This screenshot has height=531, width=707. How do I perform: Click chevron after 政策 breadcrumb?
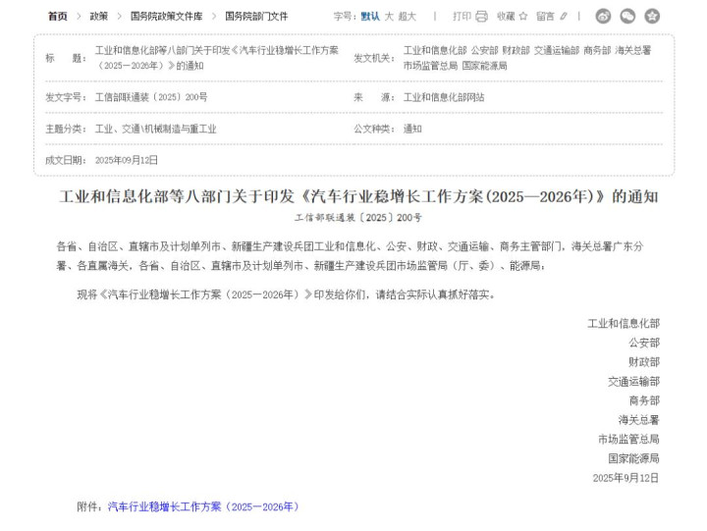click(120, 17)
